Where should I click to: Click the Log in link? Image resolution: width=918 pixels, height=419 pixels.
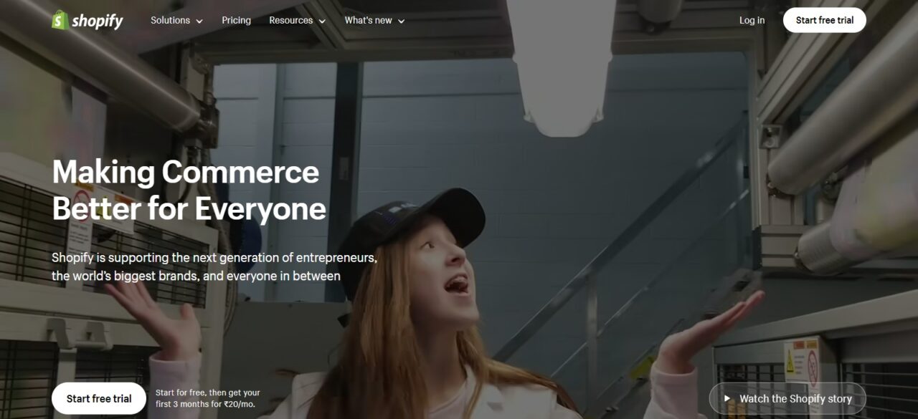point(752,20)
